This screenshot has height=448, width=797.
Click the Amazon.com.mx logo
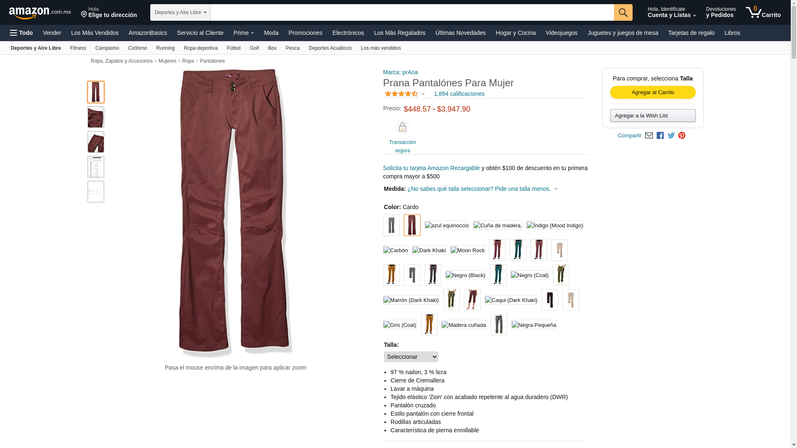(x=40, y=13)
